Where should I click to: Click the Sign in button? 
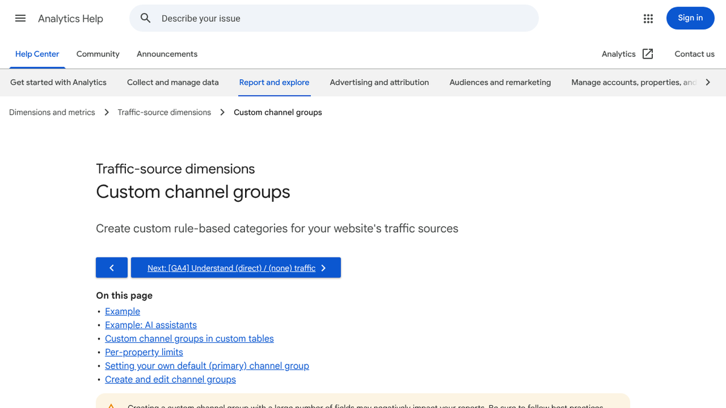coord(690,18)
